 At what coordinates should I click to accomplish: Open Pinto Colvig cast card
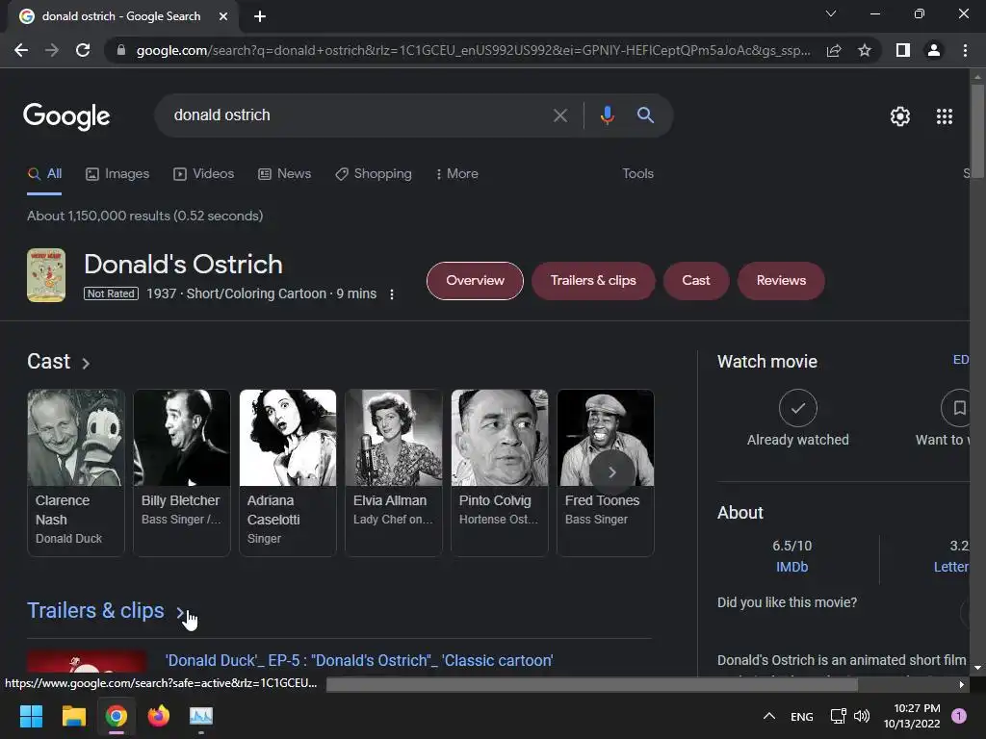[x=500, y=472]
